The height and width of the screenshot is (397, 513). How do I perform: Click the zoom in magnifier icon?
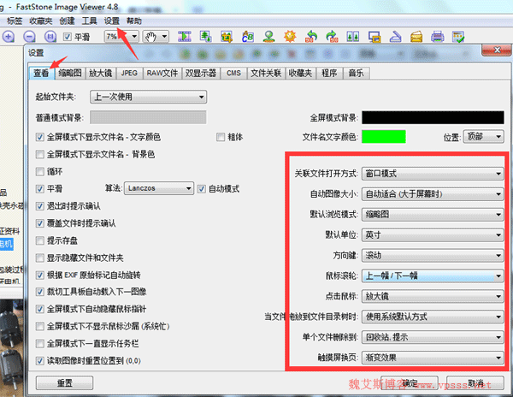pos(8,37)
